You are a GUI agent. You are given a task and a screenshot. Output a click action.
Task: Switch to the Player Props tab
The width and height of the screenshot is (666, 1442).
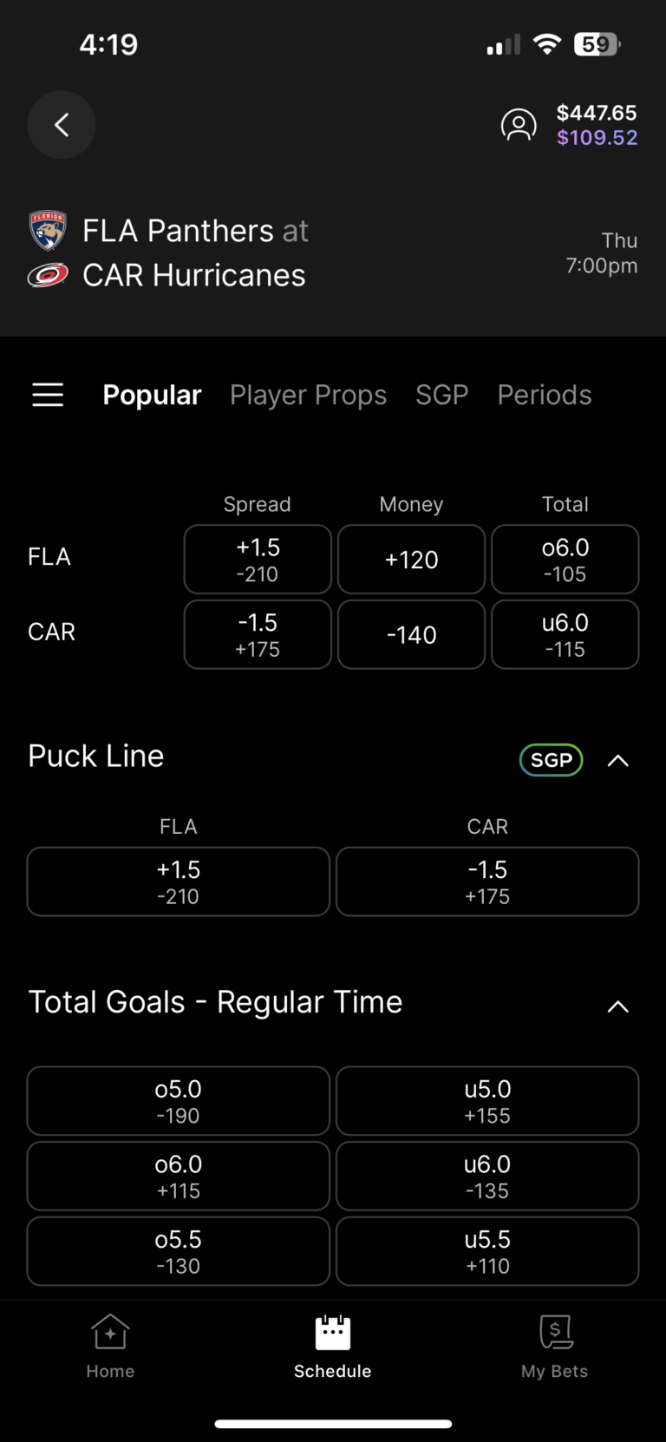coord(308,395)
